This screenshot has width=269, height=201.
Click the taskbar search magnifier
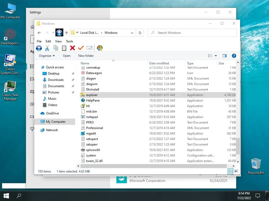tap(19, 196)
